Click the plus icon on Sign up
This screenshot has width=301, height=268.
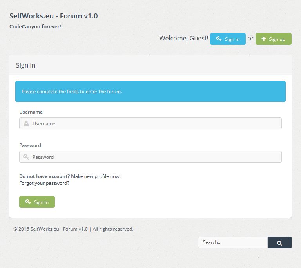264,39
